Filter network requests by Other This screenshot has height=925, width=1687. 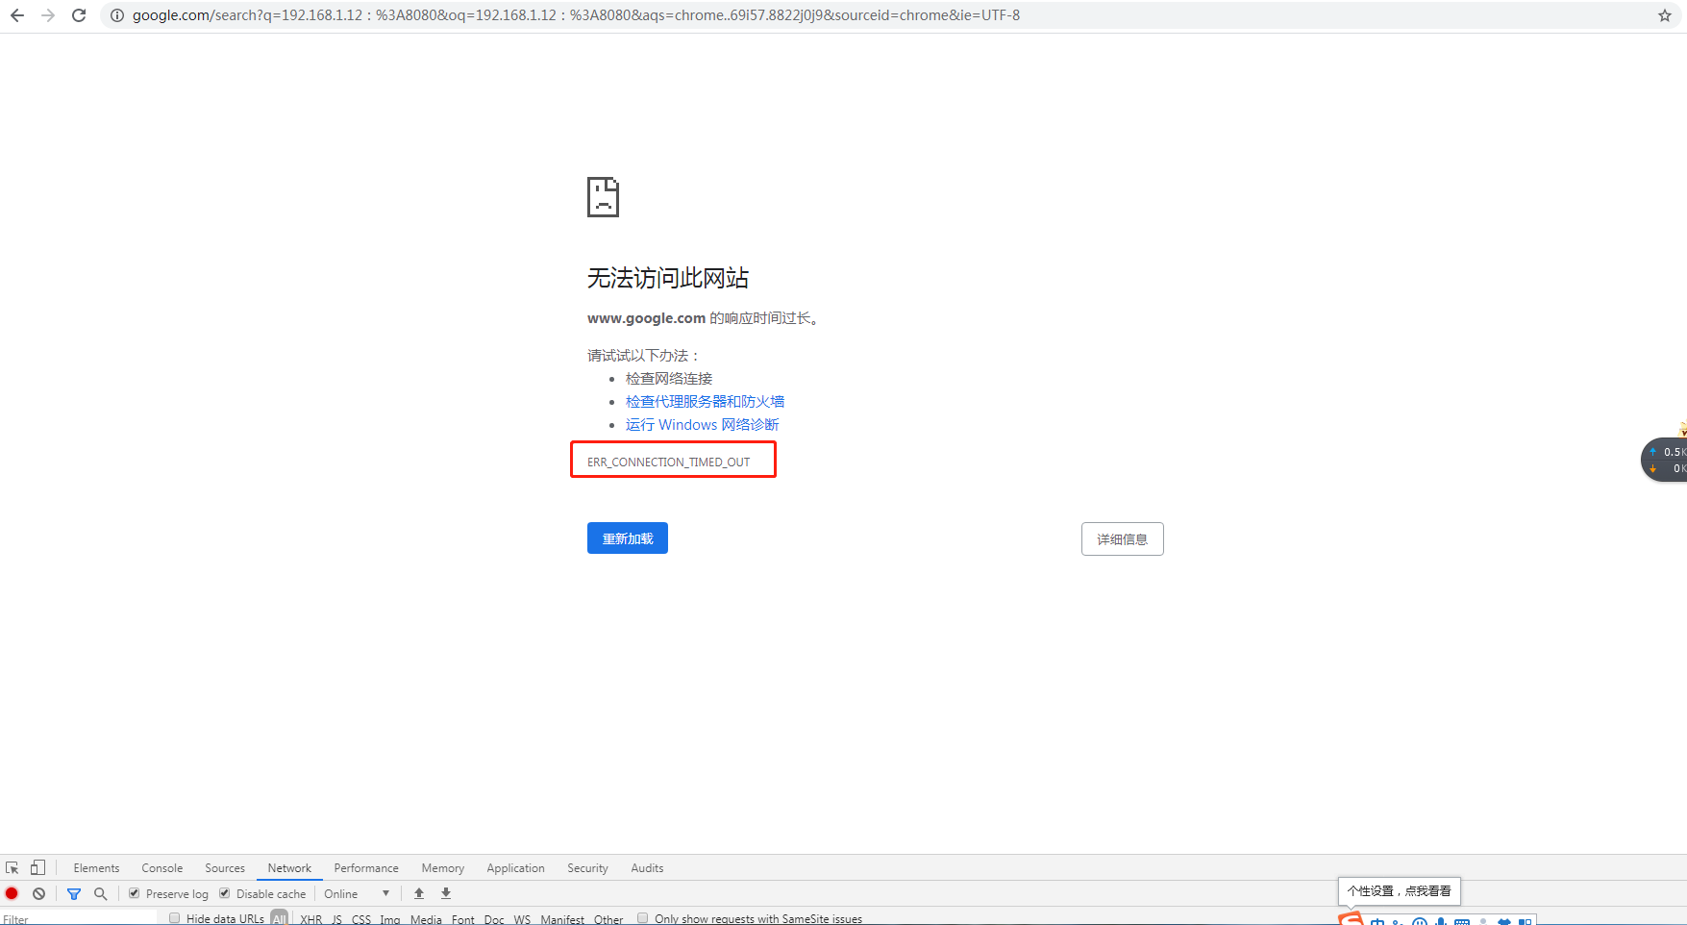click(608, 919)
